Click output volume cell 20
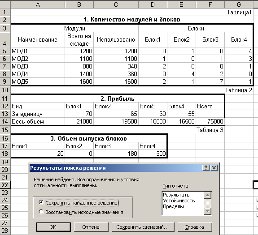The width and height of the screenshot is (258, 235). tap(38, 154)
